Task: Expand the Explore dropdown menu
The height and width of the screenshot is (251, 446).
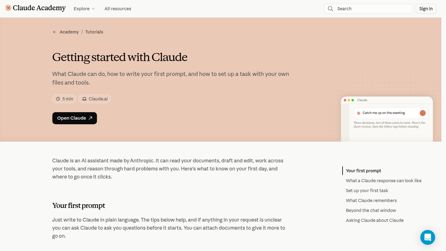Action: point(84,9)
